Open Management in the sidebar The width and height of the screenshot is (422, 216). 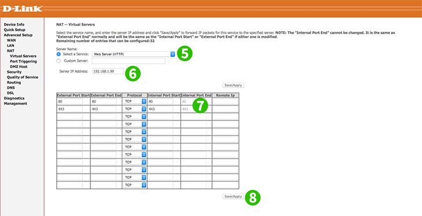click(15, 104)
